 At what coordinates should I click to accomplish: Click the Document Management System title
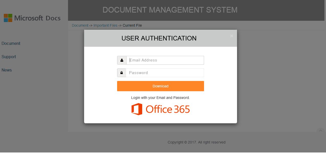coord(170,10)
